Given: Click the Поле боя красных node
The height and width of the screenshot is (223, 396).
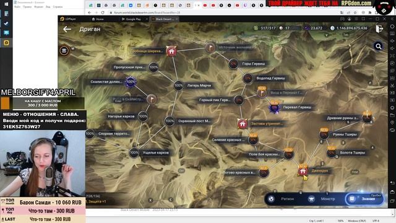Looking at the screenshot, I should (288, 154).
